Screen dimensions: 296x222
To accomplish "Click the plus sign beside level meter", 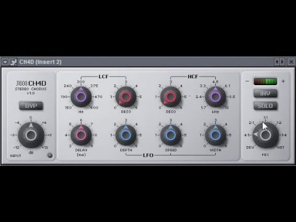I will pos(283,81).
